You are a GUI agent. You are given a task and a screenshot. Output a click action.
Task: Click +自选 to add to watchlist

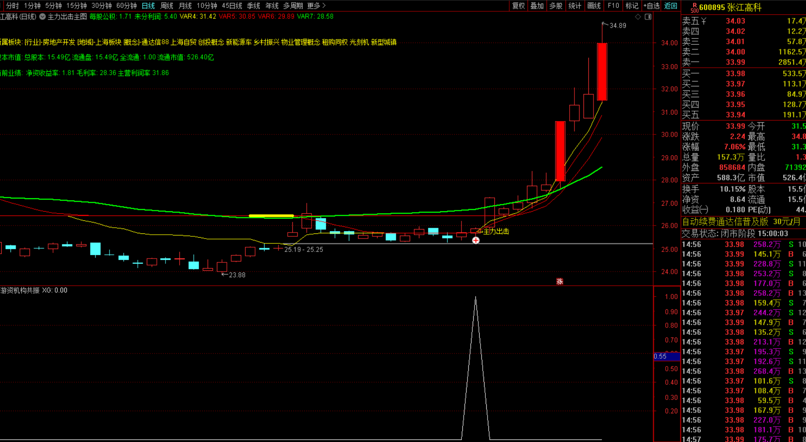(651, 6)
